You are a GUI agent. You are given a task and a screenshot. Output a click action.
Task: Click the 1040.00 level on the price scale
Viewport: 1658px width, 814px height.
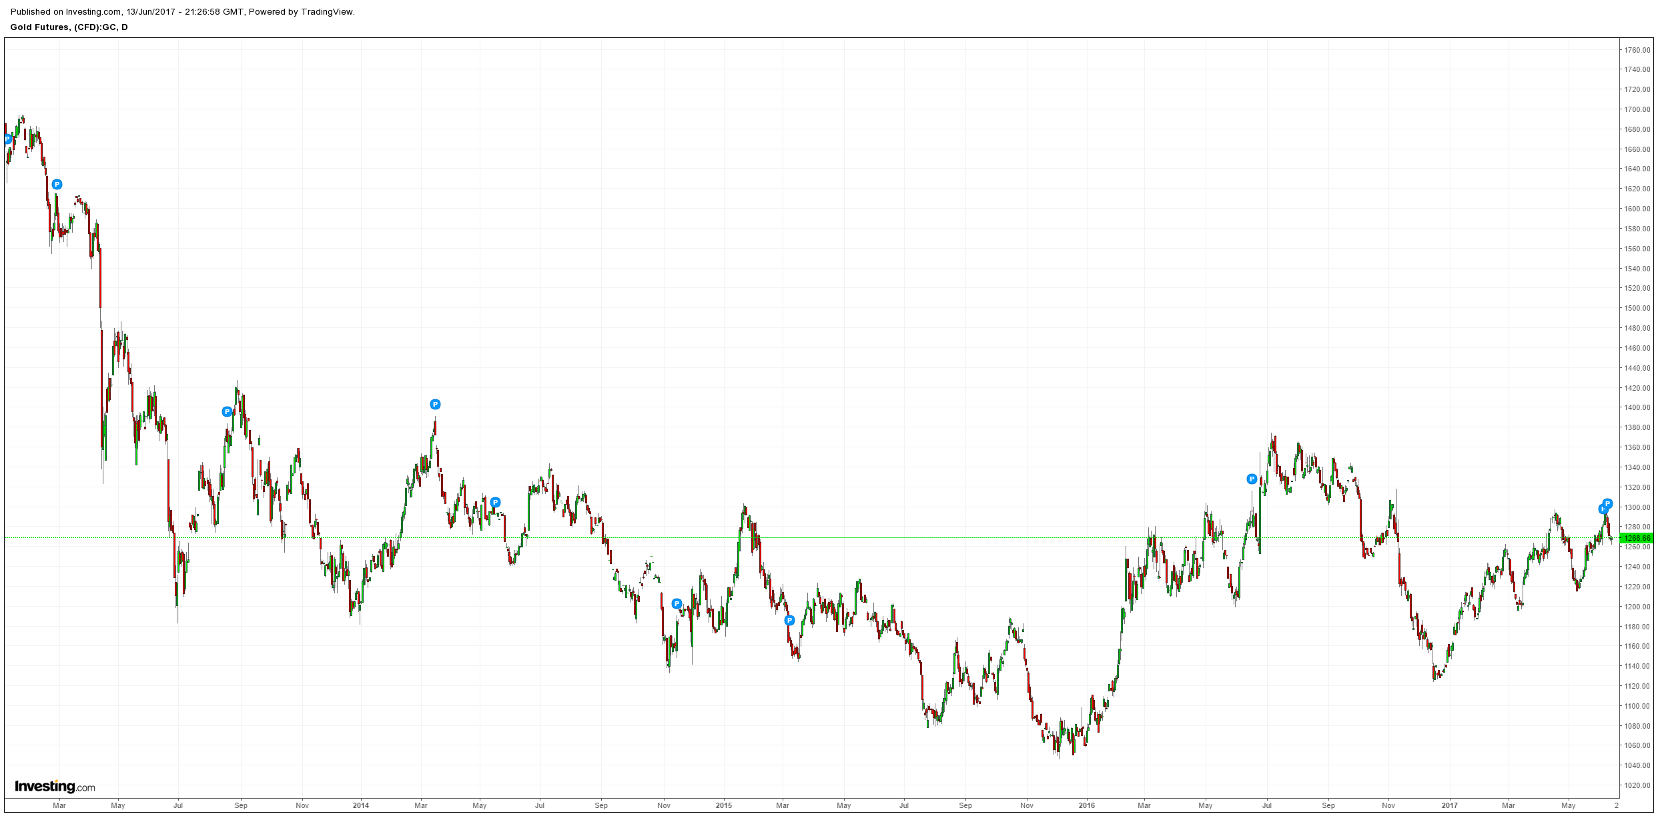pyautogui.click(x=1637, y=765)
